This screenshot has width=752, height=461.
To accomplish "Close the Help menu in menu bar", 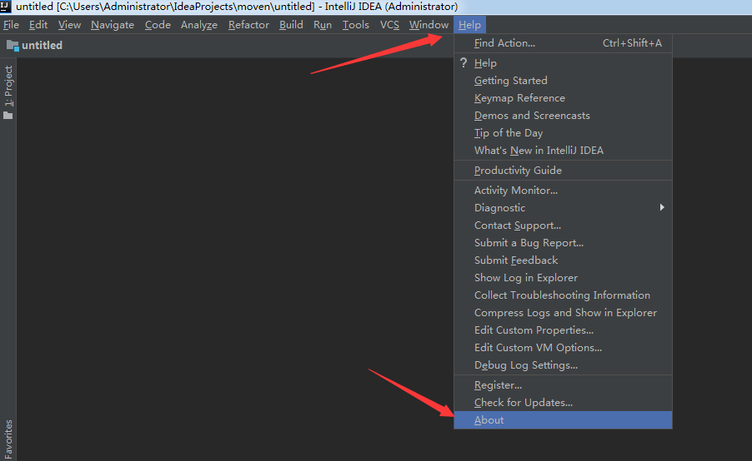I will coord(469,25).
